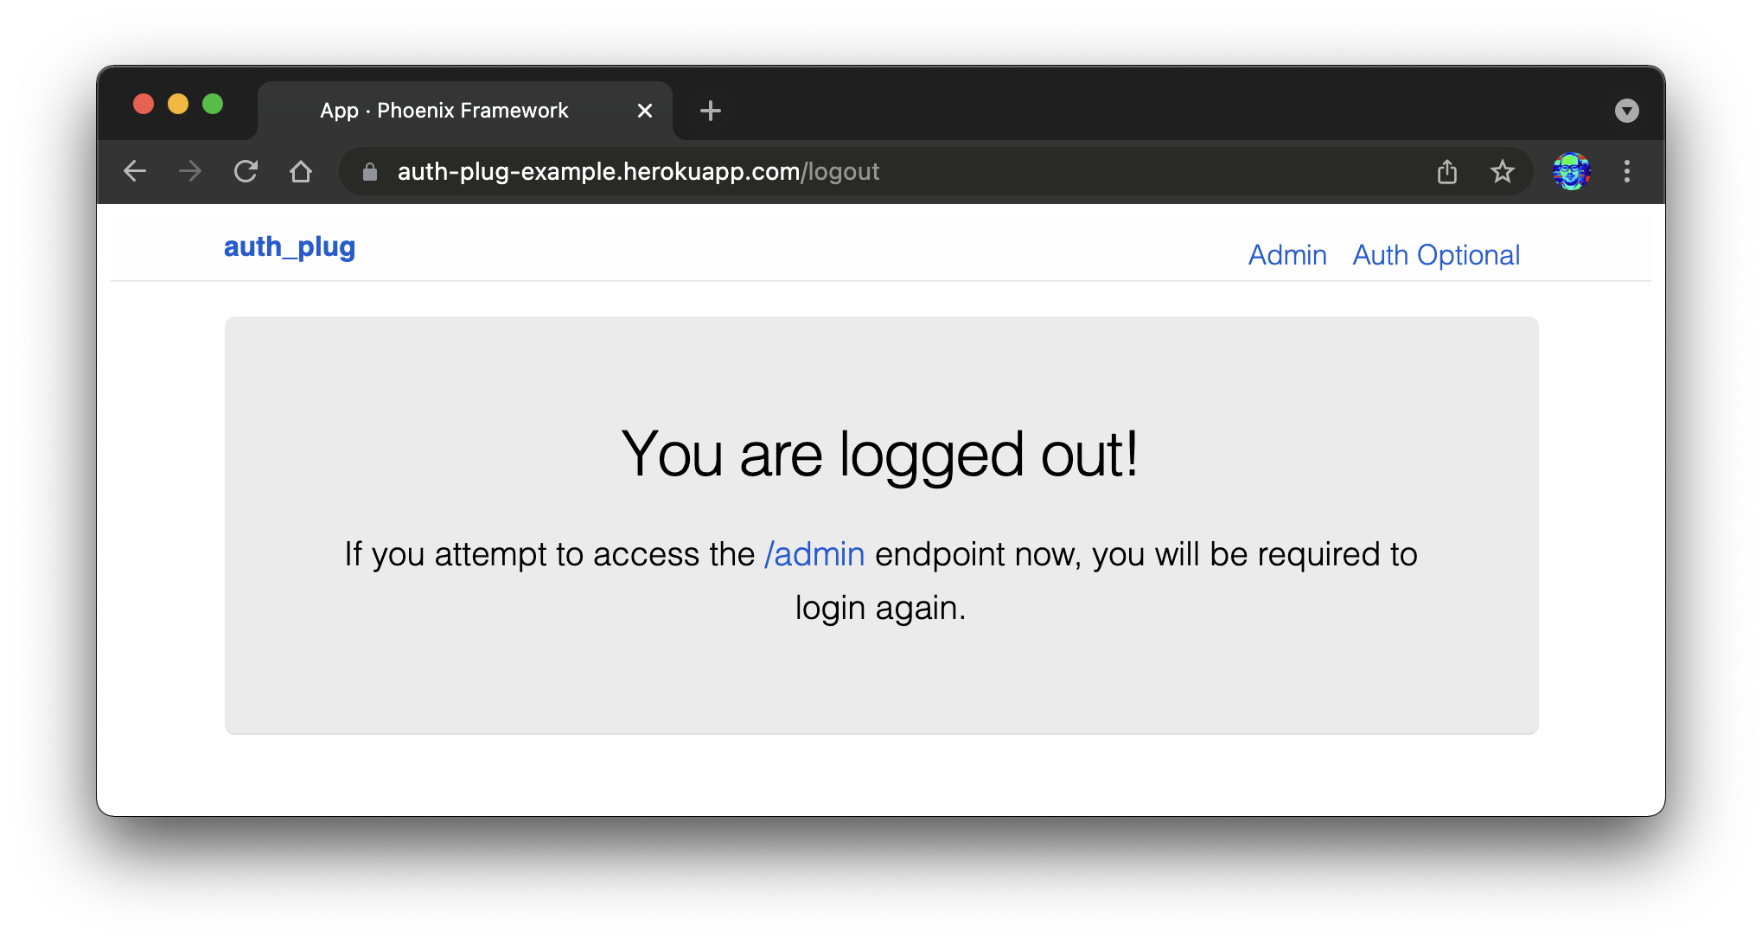Click the browser back navigation arrow
1762x944 pixels.
[135, 171]
